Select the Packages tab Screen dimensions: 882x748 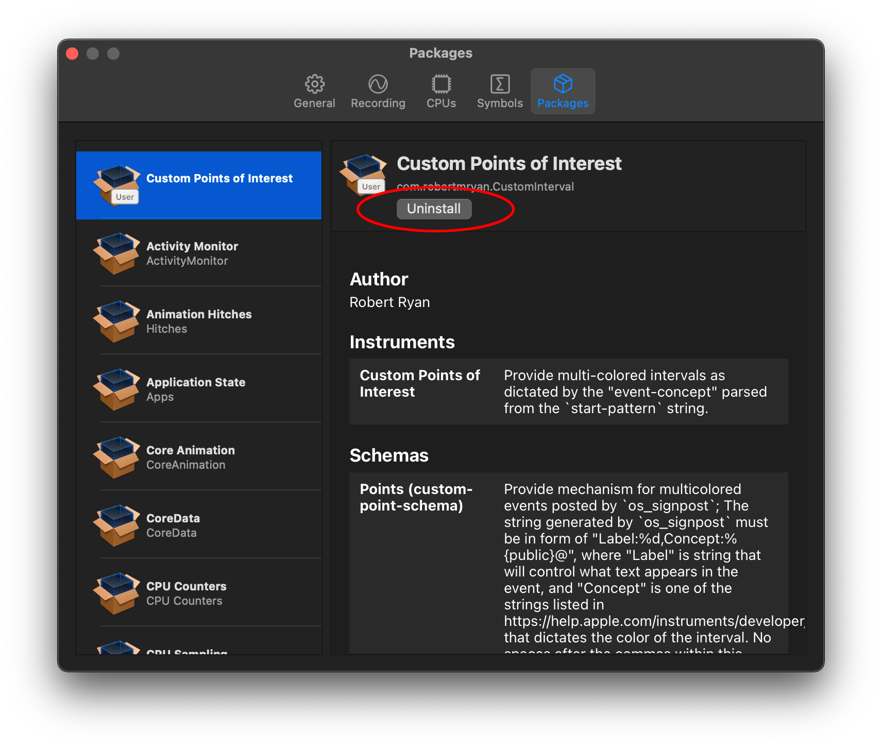[x=563, y=91]
